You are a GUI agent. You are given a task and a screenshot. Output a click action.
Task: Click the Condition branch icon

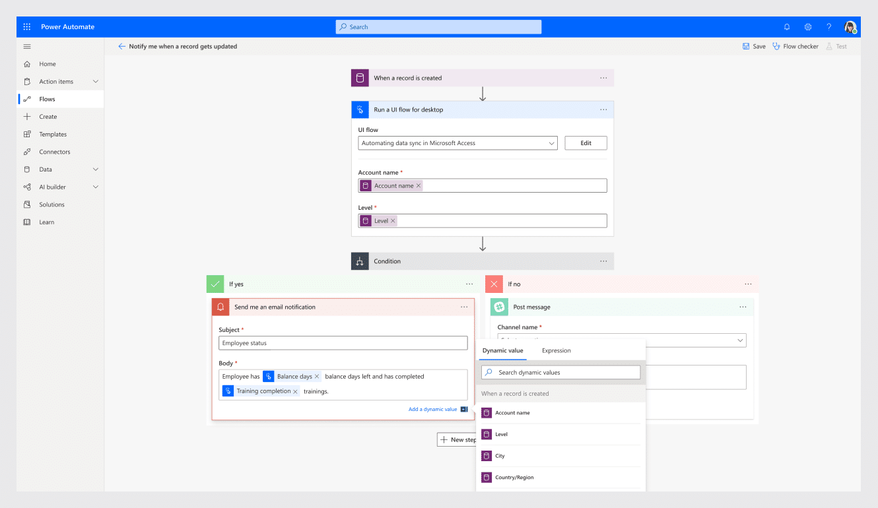[x=360, y=261]
